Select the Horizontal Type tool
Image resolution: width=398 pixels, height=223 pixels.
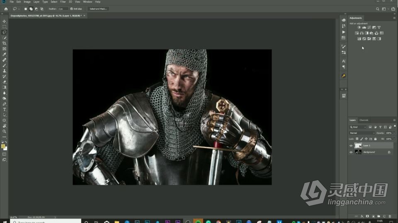click(x=4, y=109)
